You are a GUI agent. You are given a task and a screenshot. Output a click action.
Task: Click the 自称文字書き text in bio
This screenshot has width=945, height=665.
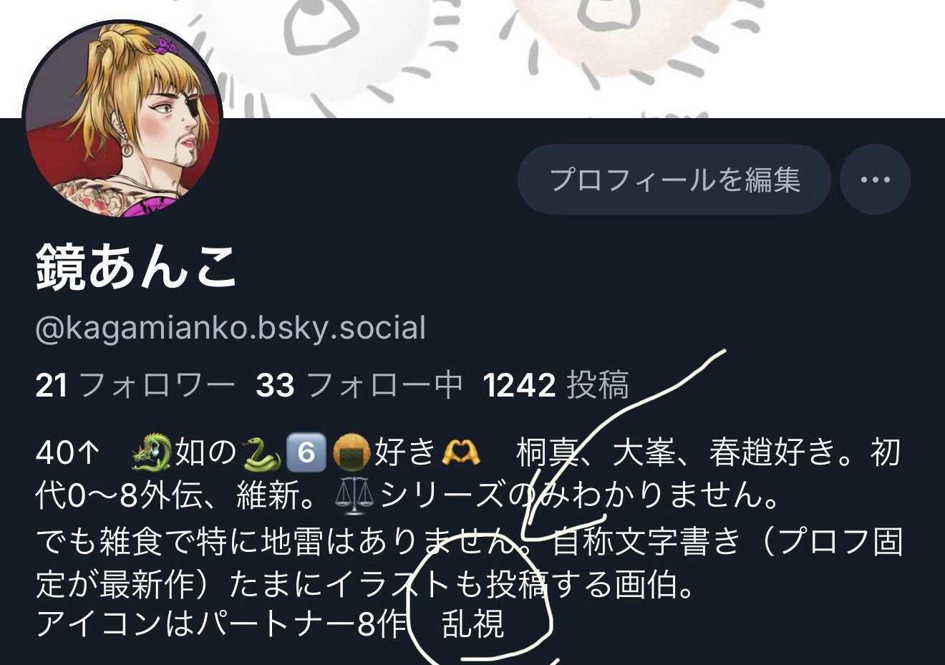(x=647, y=542)
